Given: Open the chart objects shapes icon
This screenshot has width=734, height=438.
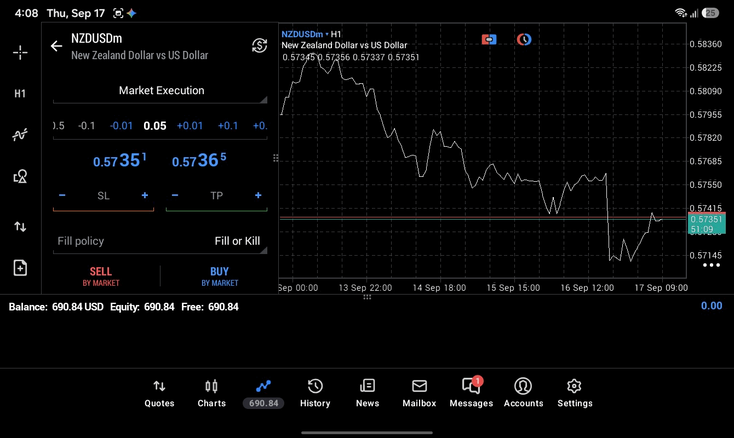Looking at the screenshot, I should coord(20,176).
